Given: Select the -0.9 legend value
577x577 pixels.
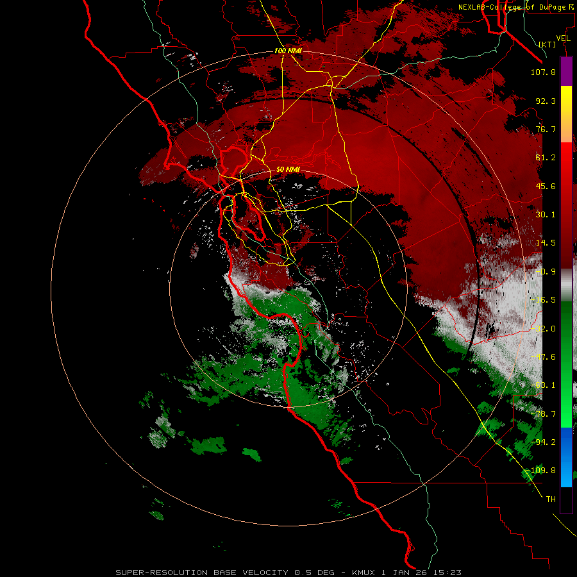Looking at the screenshot, I should [x=546, y=272].
